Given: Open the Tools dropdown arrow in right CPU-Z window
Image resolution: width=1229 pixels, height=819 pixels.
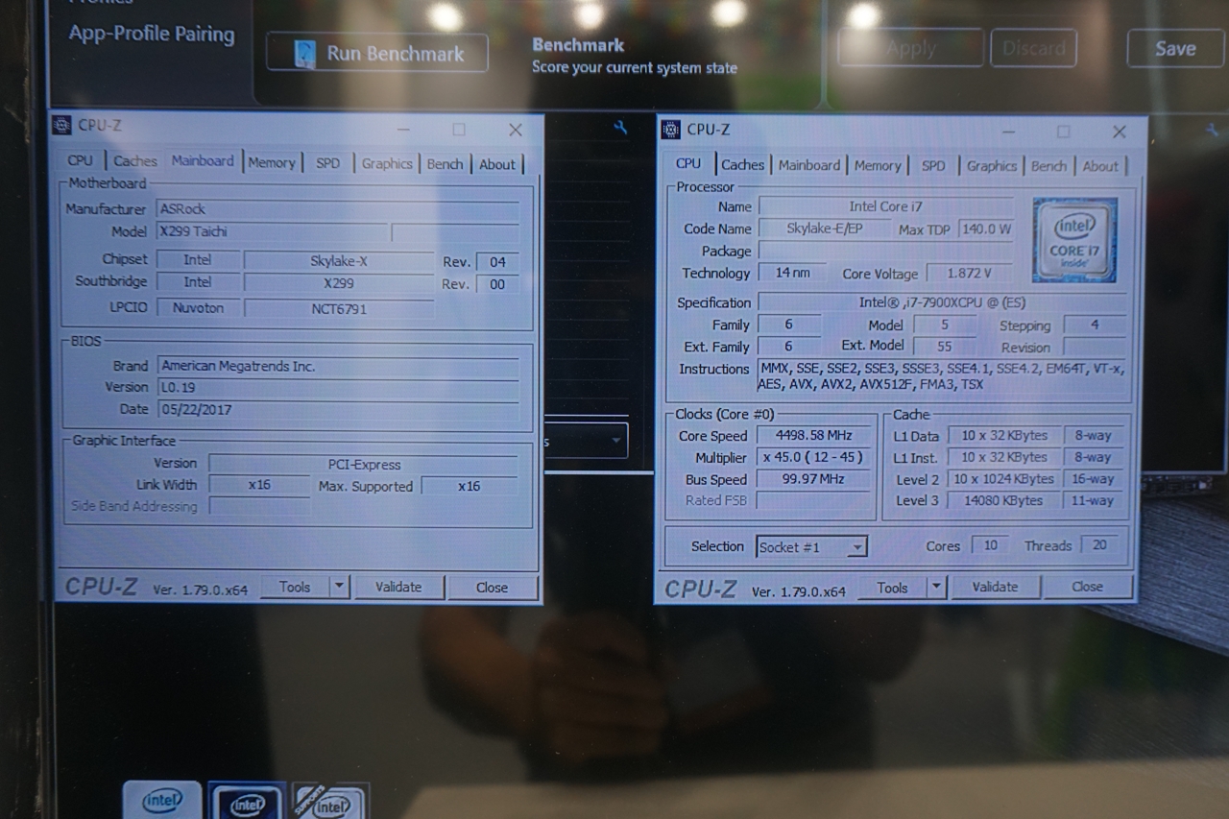Looking at the screenshot, I should coord(936,587).
